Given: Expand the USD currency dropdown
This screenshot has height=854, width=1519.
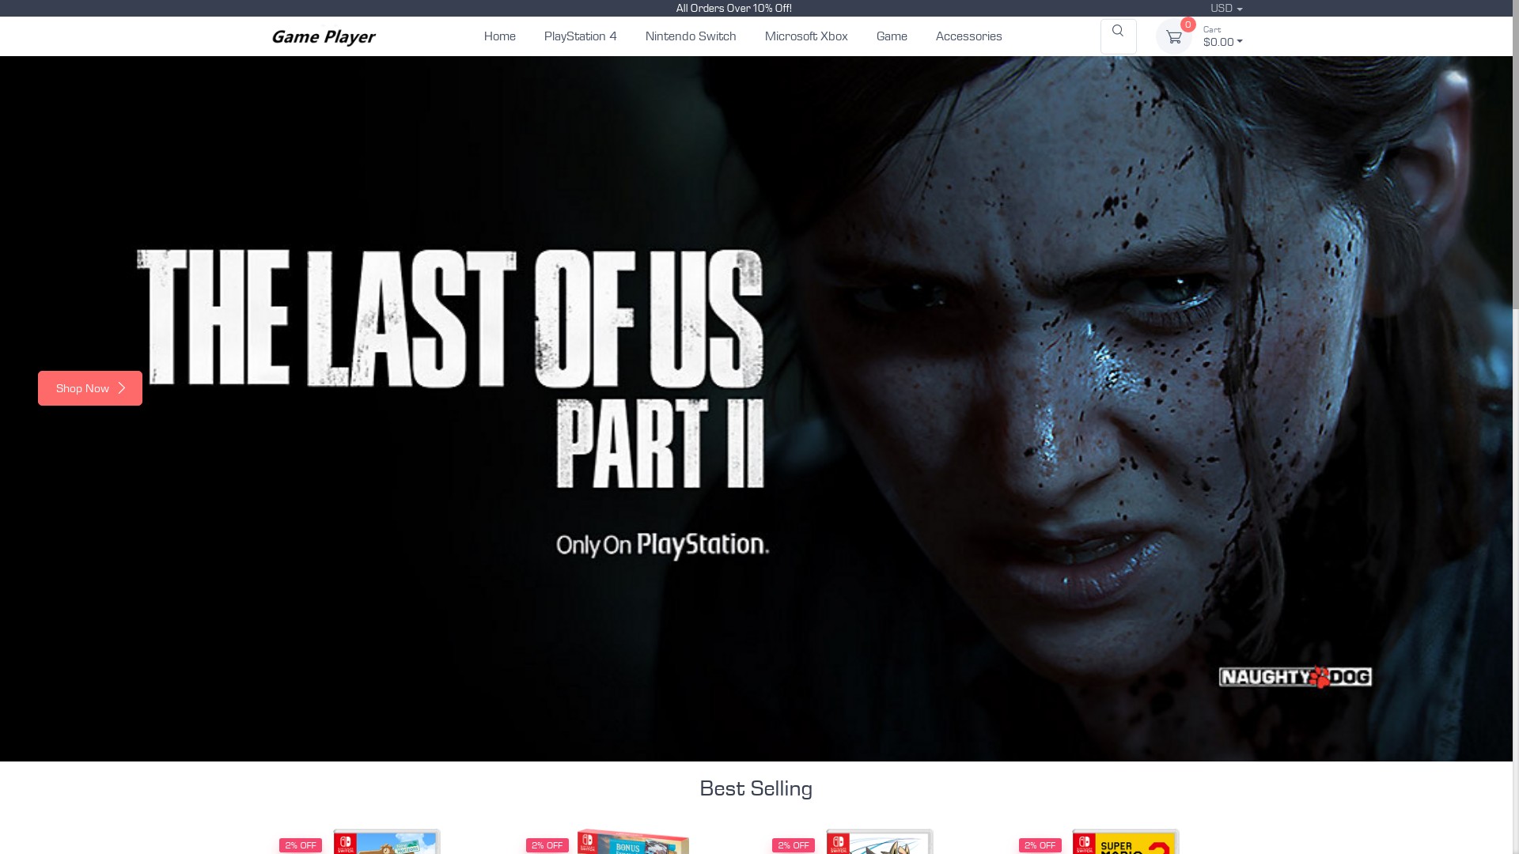Looking at the screenshot, I should 1225,8.
